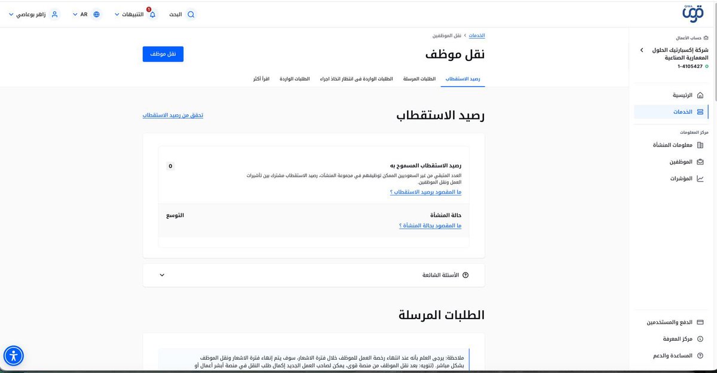This screenshot has width=717, height=373.
Task: Switch to the الطلبات المرسلة tab
Action: pyautogui.click(x=419, y=79)
